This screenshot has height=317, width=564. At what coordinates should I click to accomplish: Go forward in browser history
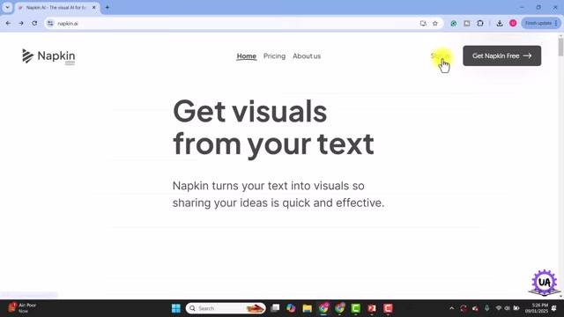[x=21, y=24]
